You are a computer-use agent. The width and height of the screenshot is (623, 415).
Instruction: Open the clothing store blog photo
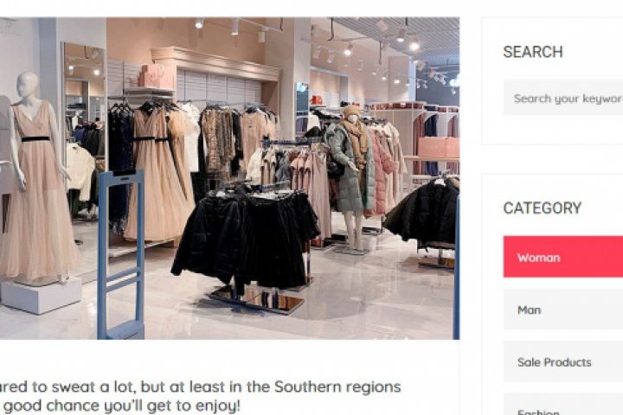(229, 178)
